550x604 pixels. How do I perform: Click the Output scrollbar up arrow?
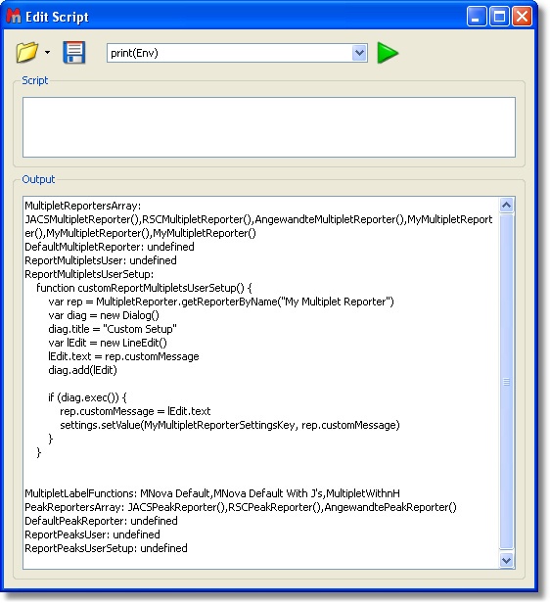tap(507, 206)
